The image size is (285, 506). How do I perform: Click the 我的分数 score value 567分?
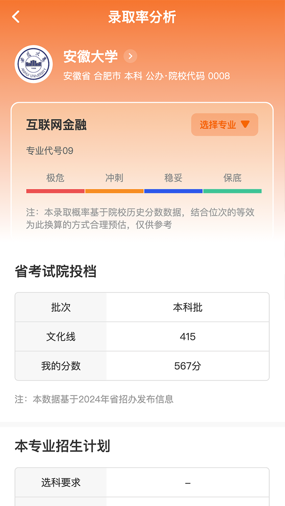(x=188, y=366)
